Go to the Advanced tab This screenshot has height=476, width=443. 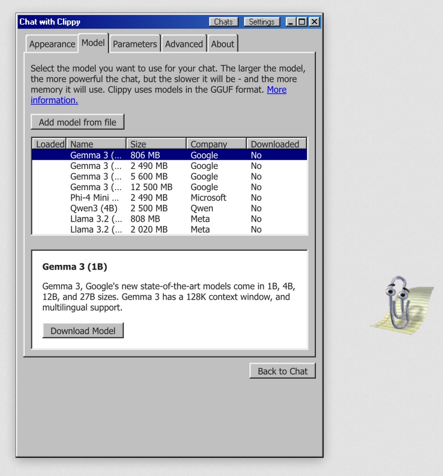point(184,44)
